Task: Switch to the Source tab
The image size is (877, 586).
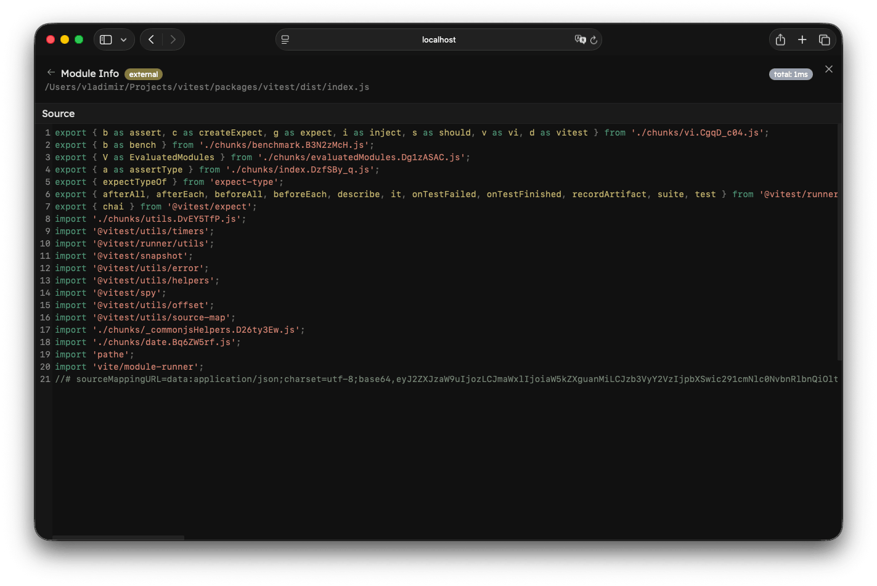Action: click(x=58, y=113)
